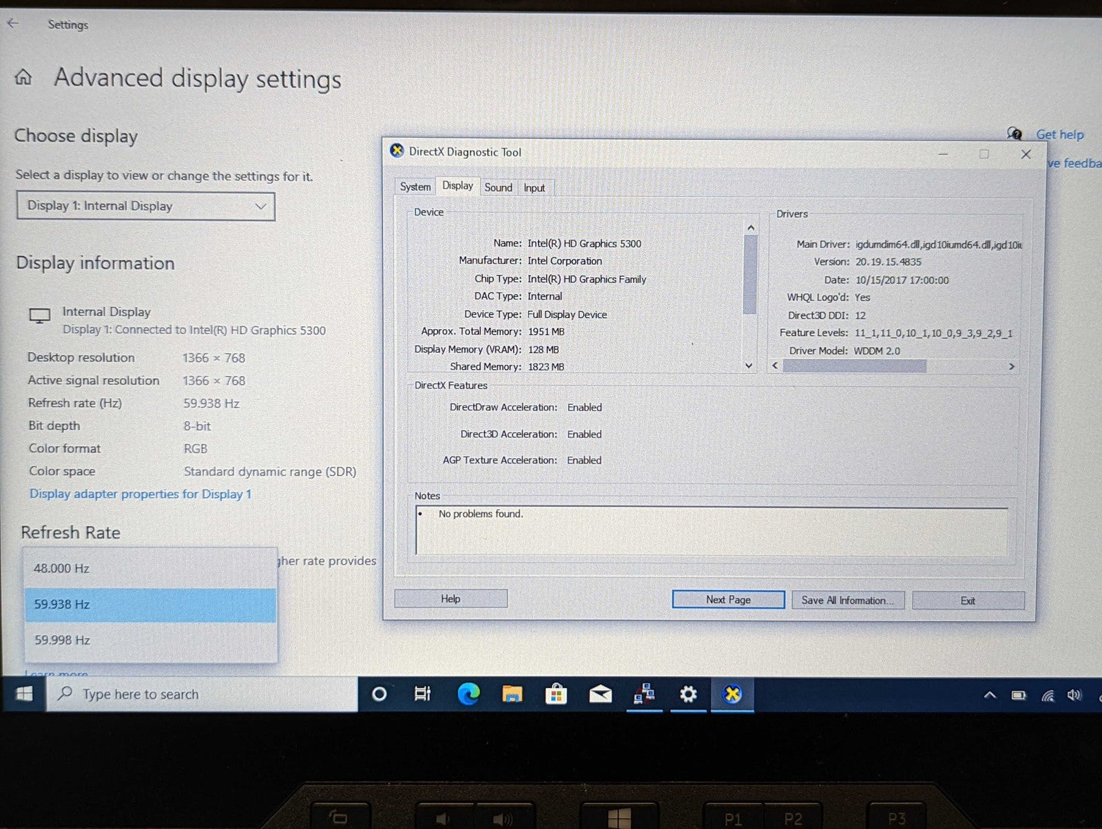Click driver date 10/15/2017 17:00:00

902,280
